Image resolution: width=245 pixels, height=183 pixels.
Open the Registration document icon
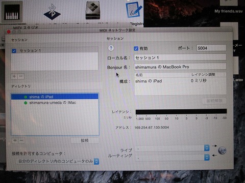pyautogui.click(x=134, y=10)
